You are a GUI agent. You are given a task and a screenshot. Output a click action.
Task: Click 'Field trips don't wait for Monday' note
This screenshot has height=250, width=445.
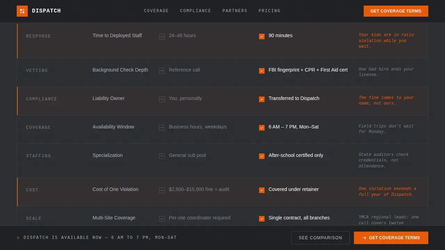[x=386, y=129]
